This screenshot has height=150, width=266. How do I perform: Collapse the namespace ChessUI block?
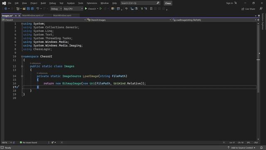22,57
